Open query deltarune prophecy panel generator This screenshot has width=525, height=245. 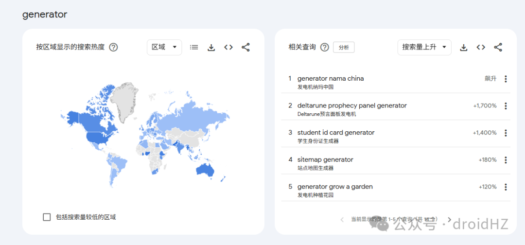click(352, 106)
